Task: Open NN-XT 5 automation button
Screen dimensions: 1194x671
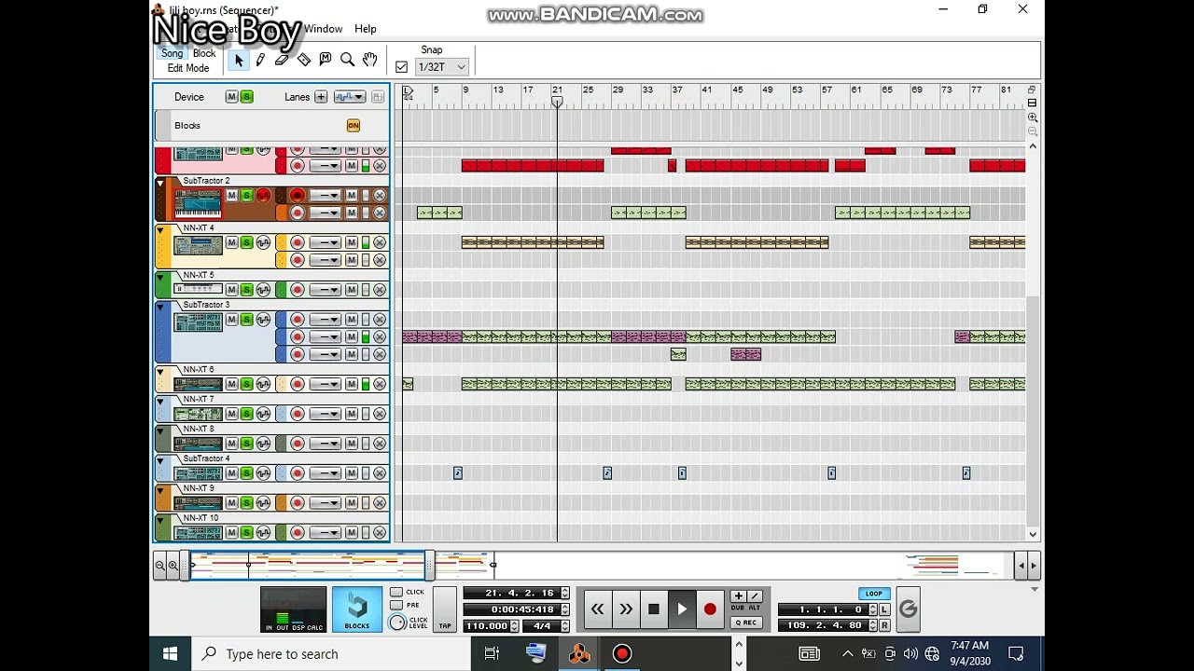Action: pos(263,290)
